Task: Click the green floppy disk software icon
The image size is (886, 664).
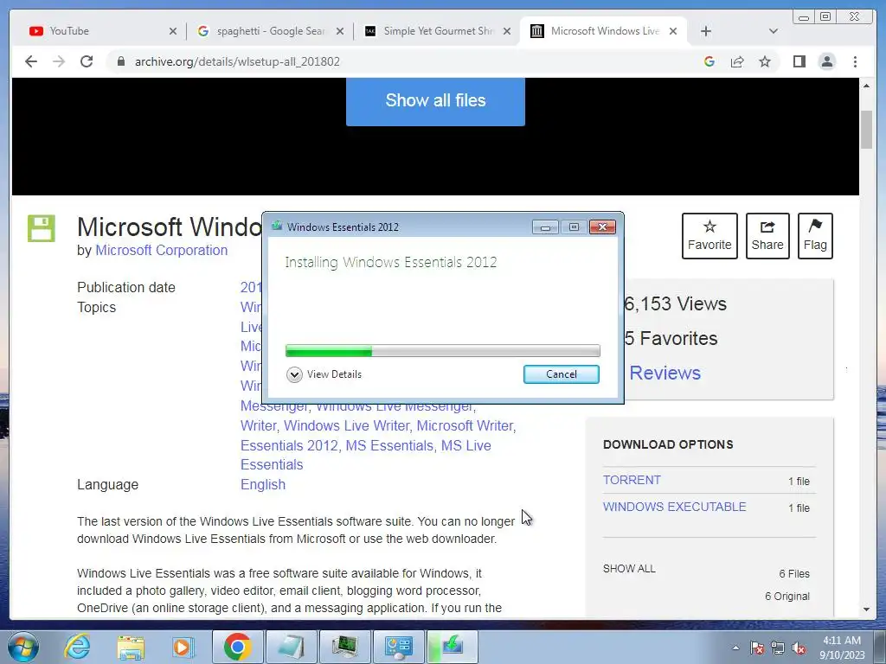Action: click(x=42, y=228)
